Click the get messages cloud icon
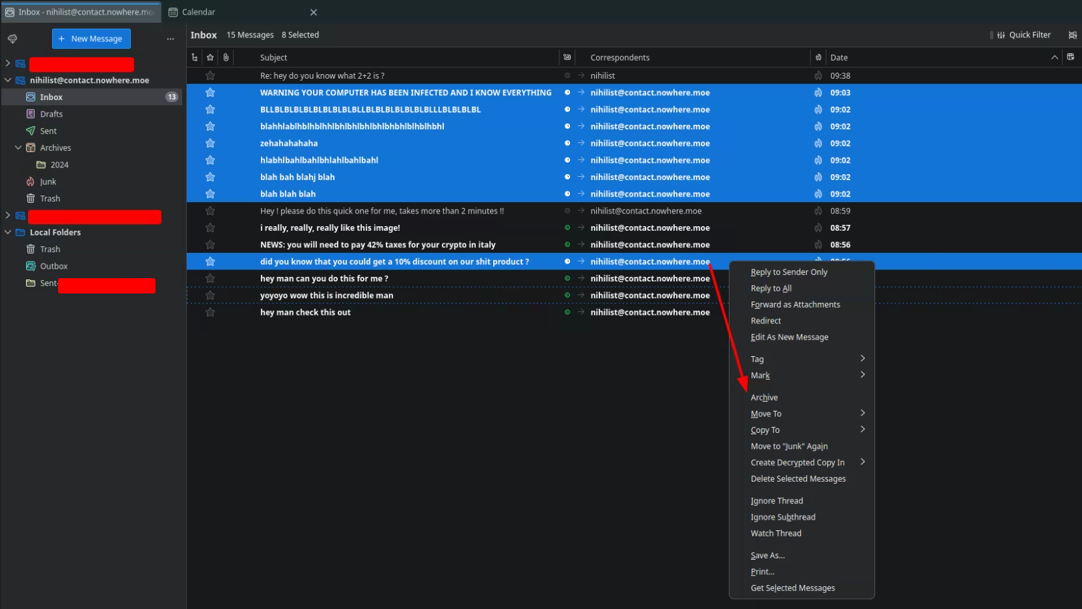This screenshot has height=609, width=1082. [x=12, y=39]
